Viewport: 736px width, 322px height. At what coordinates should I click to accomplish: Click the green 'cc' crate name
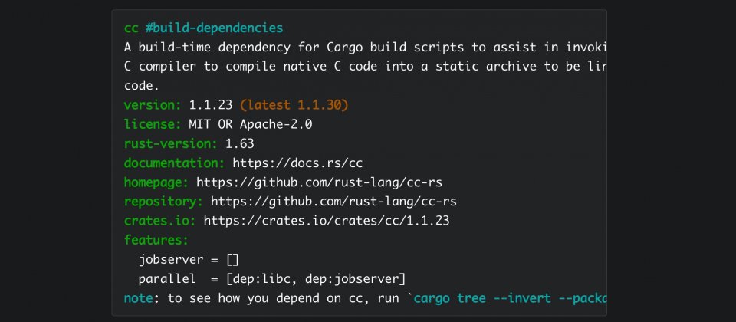point(131,28)
